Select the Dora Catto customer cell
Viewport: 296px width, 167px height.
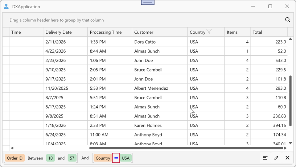point(160,42)
